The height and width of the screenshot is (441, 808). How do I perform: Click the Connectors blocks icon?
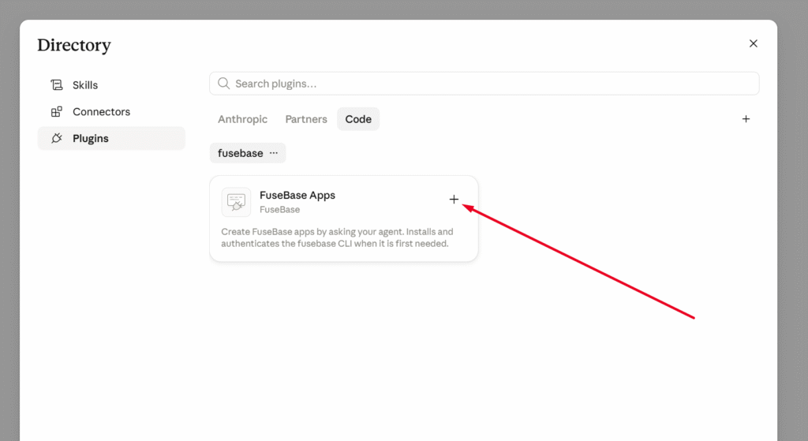pyautogui.click(x=57, y=112)
